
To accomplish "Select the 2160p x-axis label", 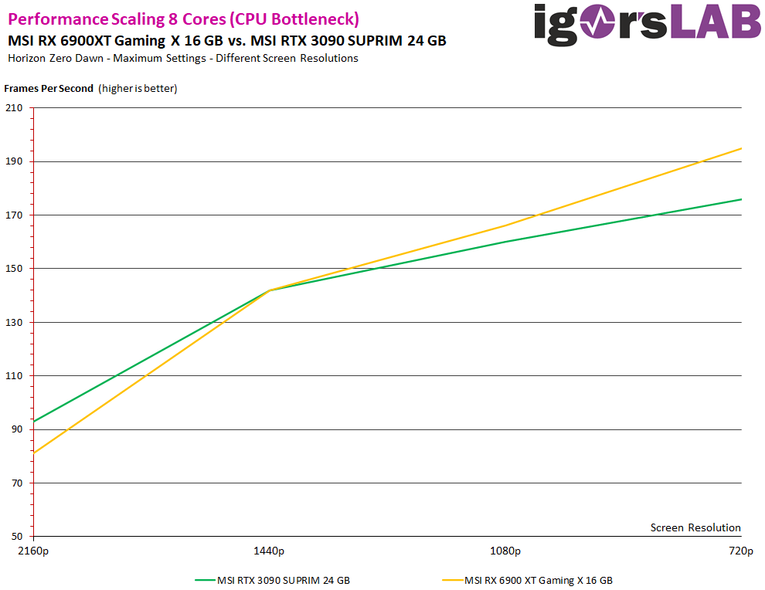I will click(33, 551).
